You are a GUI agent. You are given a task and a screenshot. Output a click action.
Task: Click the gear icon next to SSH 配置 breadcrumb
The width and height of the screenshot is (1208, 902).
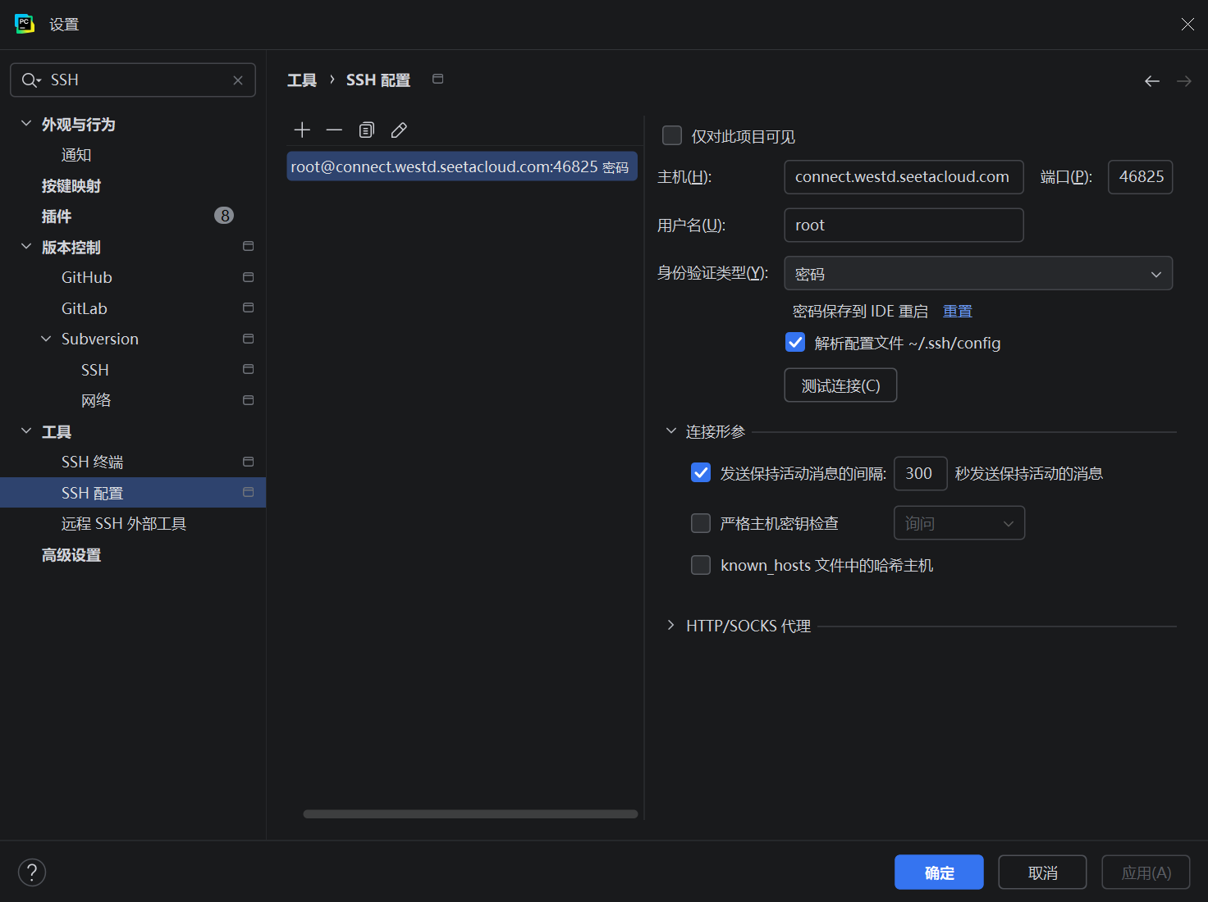click(437, 79)
